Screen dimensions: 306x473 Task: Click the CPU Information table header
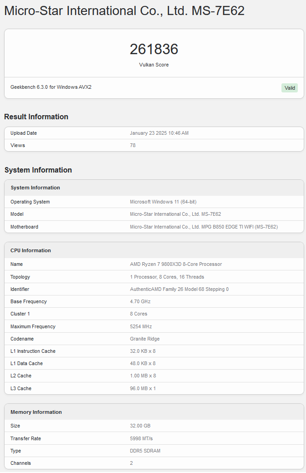(154, 250)
